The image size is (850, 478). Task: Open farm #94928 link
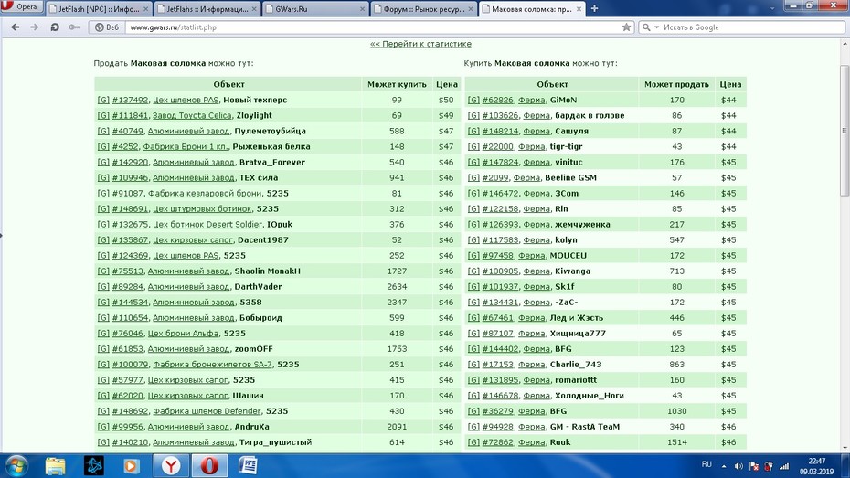497,427
